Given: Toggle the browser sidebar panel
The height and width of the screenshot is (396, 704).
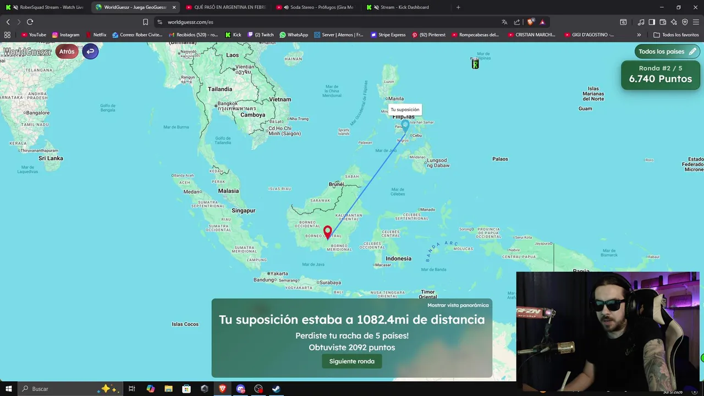Looking at the screenshot, I should (x=652, y=22).
